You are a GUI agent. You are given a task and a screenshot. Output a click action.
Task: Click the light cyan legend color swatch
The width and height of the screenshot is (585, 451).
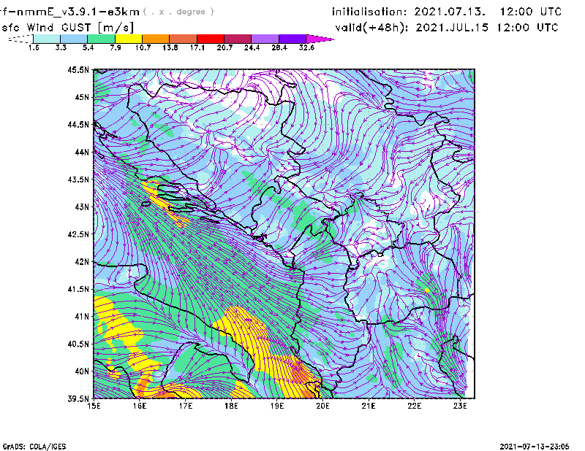point(47,39)
